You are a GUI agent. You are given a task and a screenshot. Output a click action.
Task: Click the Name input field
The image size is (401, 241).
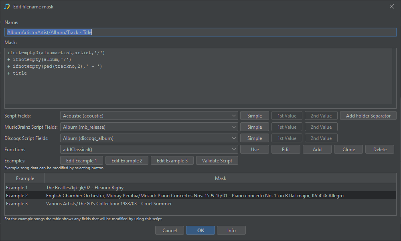click(200, 32)
